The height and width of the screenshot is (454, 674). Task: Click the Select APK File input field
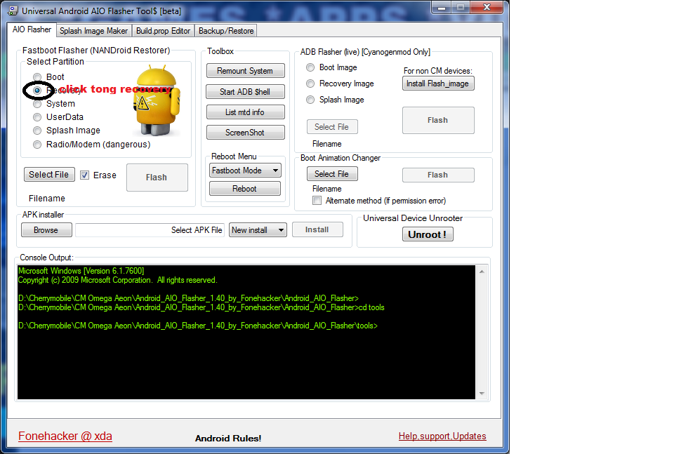coord(150,230)
